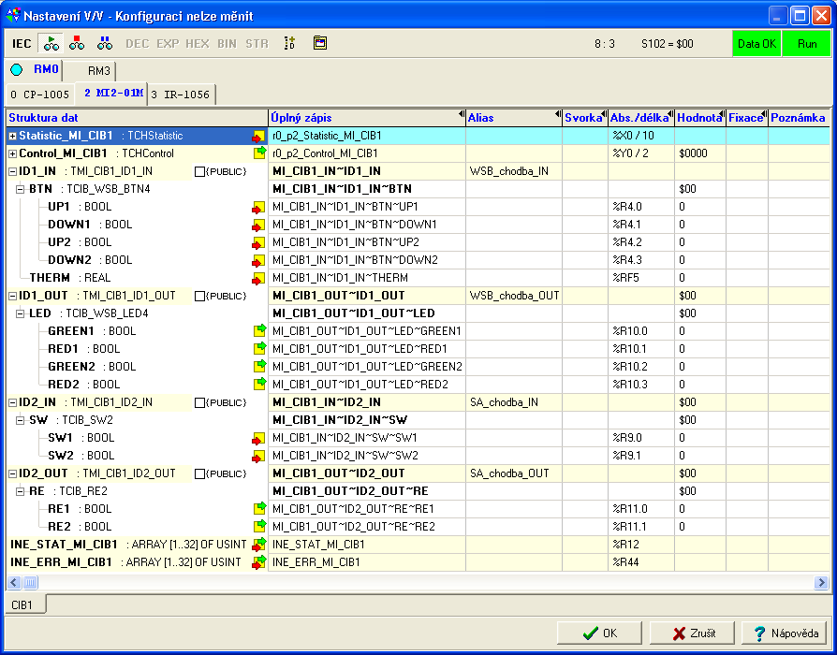Click the cyan circle status indicator

[x=17, y=70]
